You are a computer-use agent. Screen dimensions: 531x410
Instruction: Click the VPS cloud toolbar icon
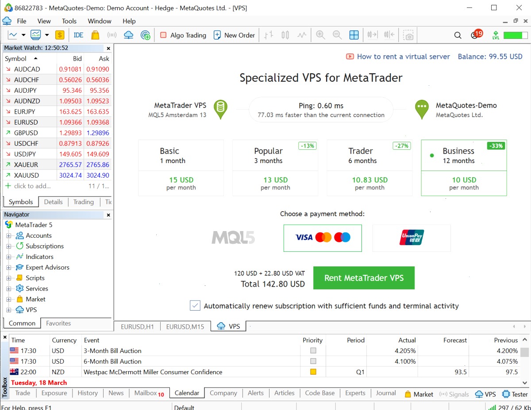(128, 35)
